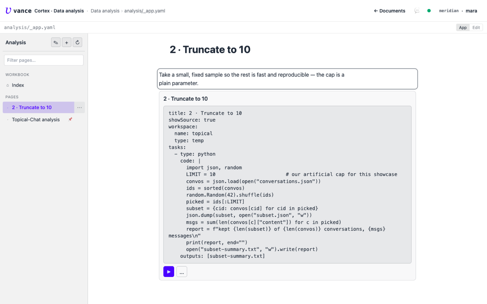Click the 'showSource: true' line
Viewport: 487px width, 304px height.
192,120
